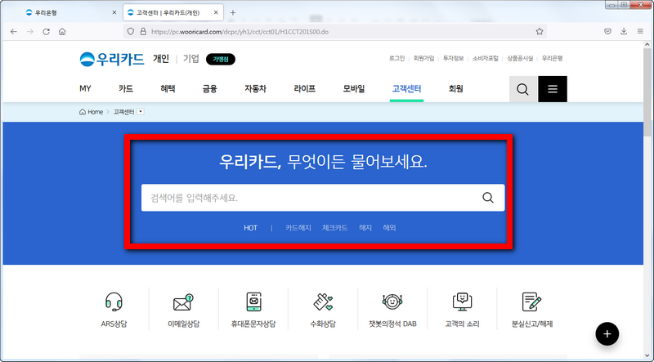Search hot keyword 해지
The image size is (654, 362).
pos(365,228)
